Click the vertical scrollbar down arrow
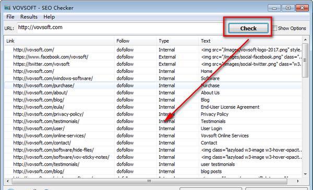This screenshot has width=313, height=190. coord(305,174)
